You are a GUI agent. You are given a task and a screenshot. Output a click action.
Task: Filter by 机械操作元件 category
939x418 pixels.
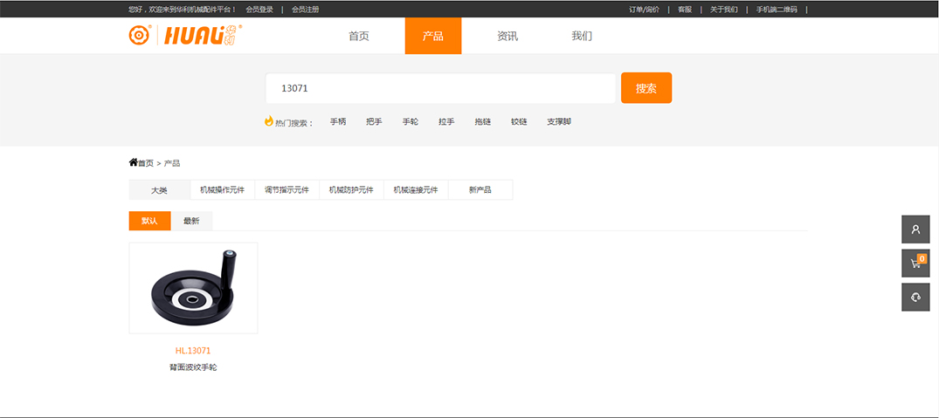tap(222, 189)
